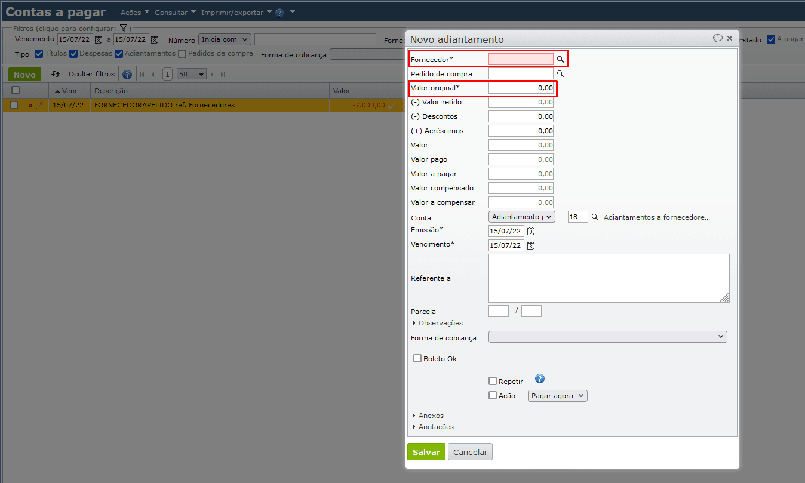Click the Conta code field containing 18

[x=578, y=217]
